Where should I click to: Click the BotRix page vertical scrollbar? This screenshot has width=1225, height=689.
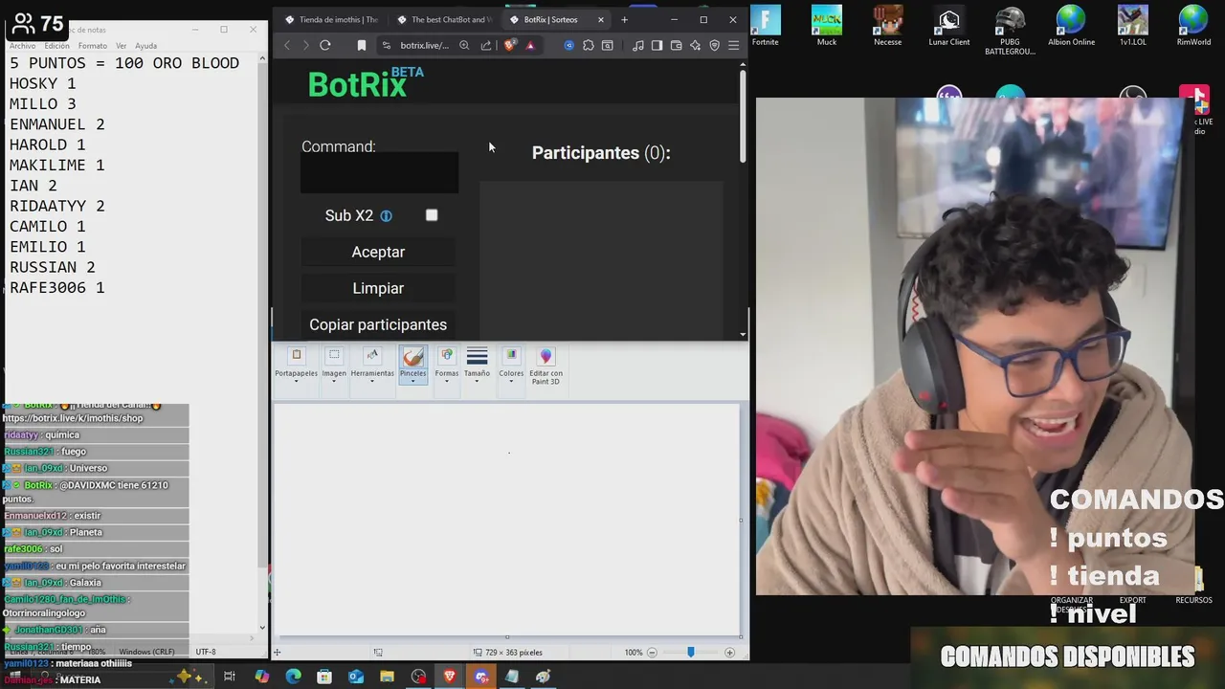(743, 117)
